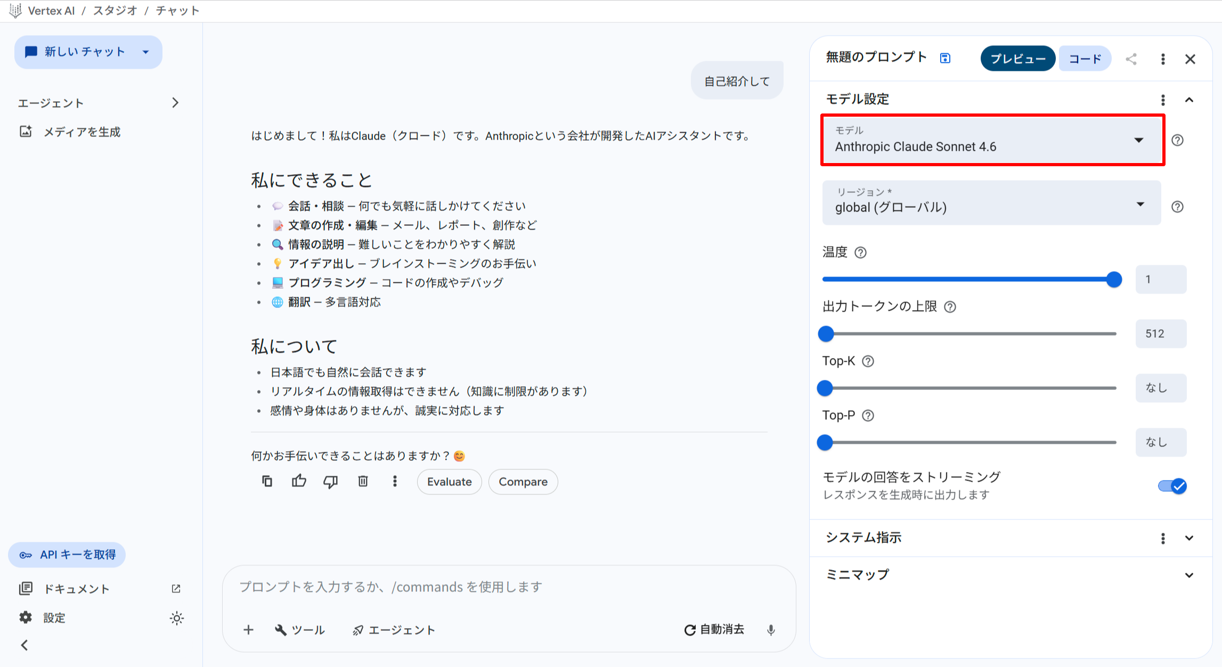Copy Claude's response using the copy icon

tap(267, 481)
